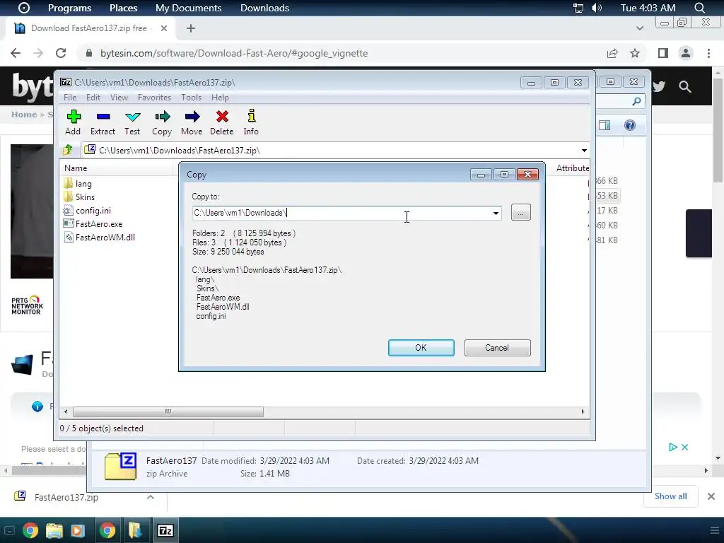
Task: Open the Programs menu in top panel
Action: [70, 8]
